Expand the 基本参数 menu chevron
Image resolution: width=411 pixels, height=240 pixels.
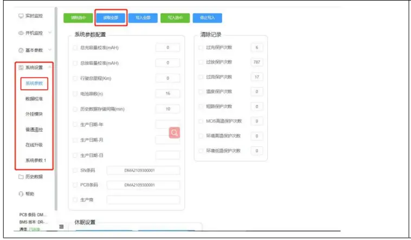50,50
